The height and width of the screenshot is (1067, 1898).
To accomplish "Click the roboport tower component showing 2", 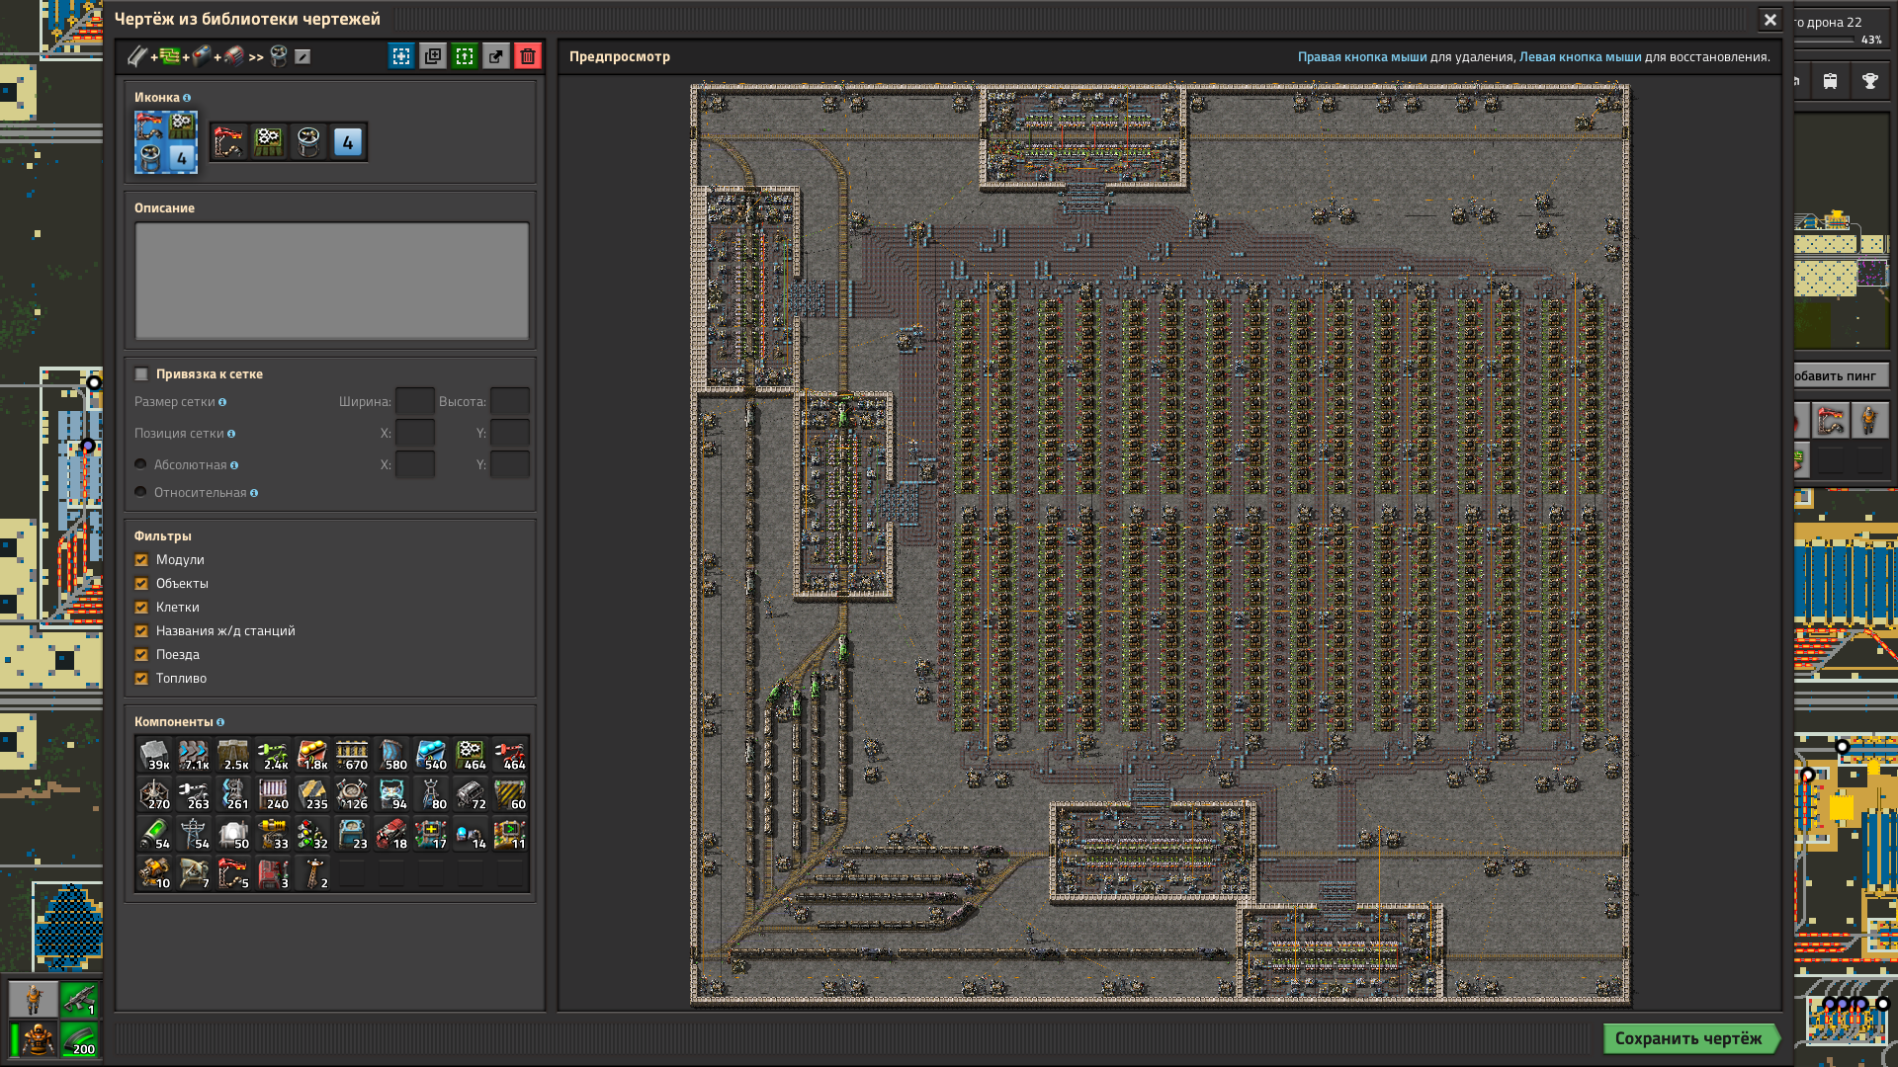I will 312,873.
